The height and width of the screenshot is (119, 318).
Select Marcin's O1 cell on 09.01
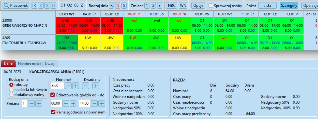[202, 25]
